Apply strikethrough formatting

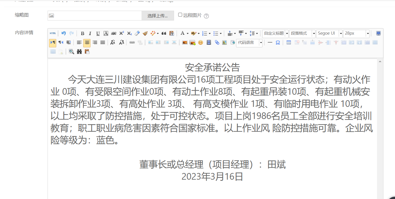pos(114,34)
